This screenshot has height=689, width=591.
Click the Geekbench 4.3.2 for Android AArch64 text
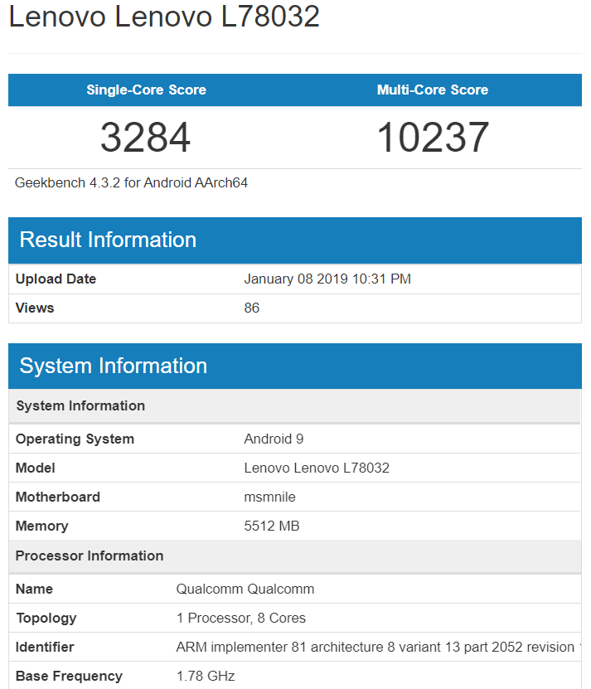(x=132, y=182)
